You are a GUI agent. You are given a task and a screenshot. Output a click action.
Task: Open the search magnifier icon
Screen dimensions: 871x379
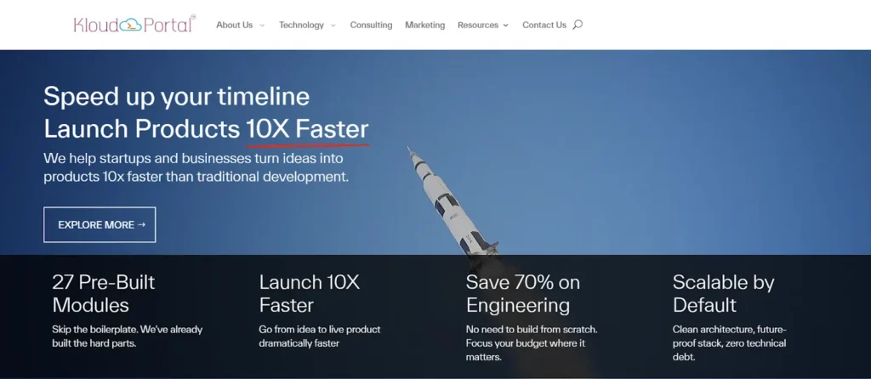pyautogui.click(x=578, y=25)
